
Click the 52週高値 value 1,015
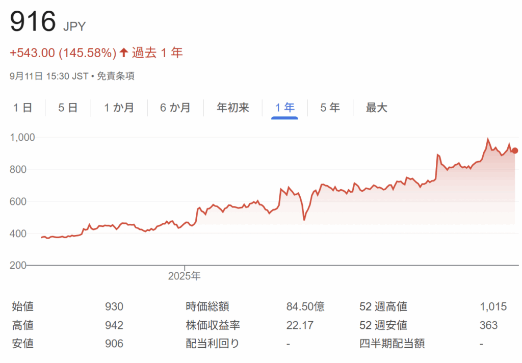click(493, 307)
